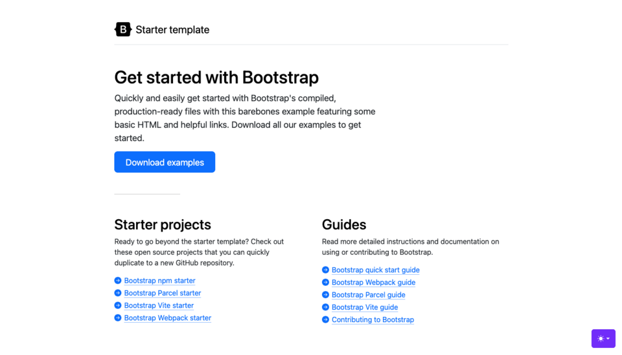Open the Bootstrap Webpack guide link
This screenshot has height=355, width=622.
pyautogui.click(x=373, y=282)
